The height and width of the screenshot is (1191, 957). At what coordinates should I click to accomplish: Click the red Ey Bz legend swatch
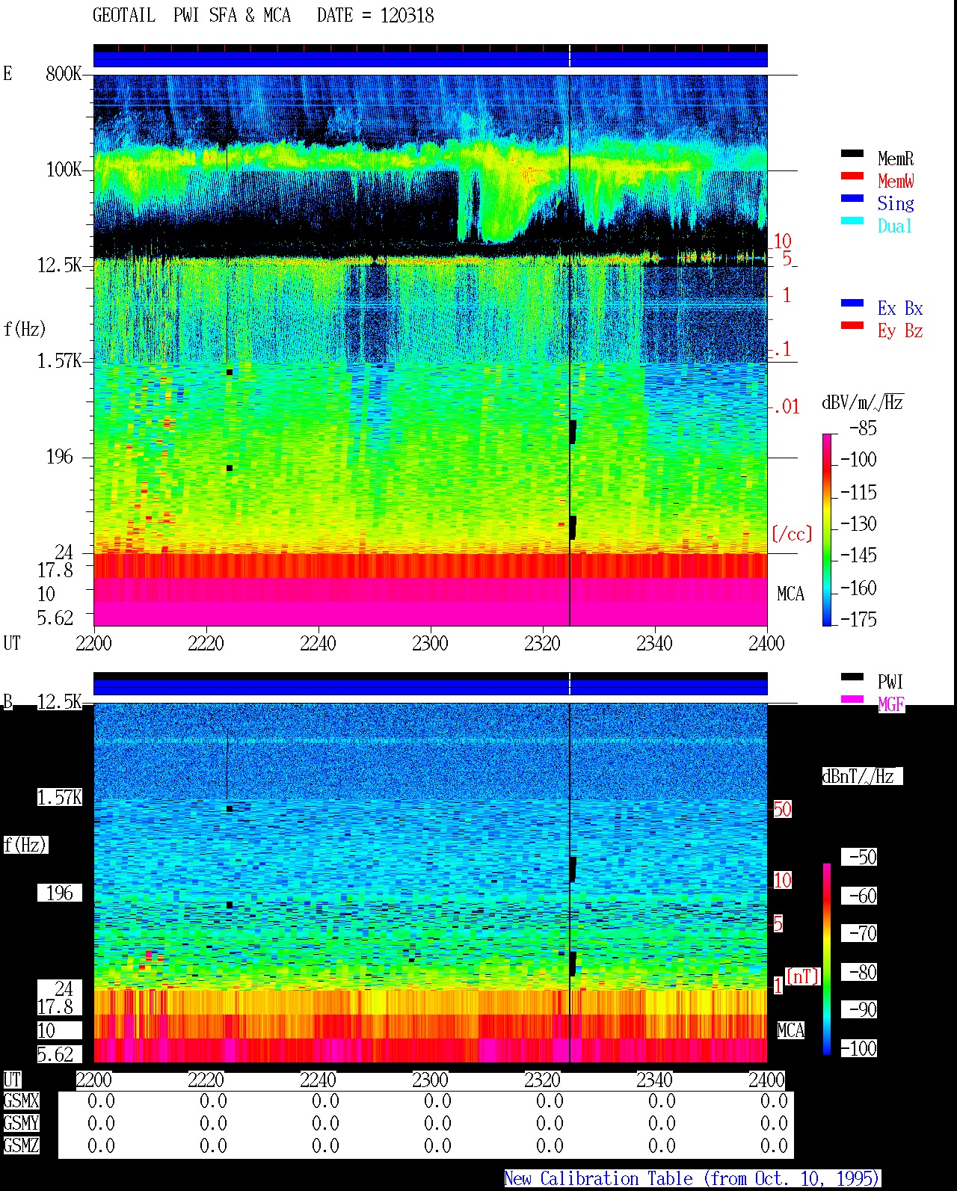pyautogui.click(x=852, y=326)
